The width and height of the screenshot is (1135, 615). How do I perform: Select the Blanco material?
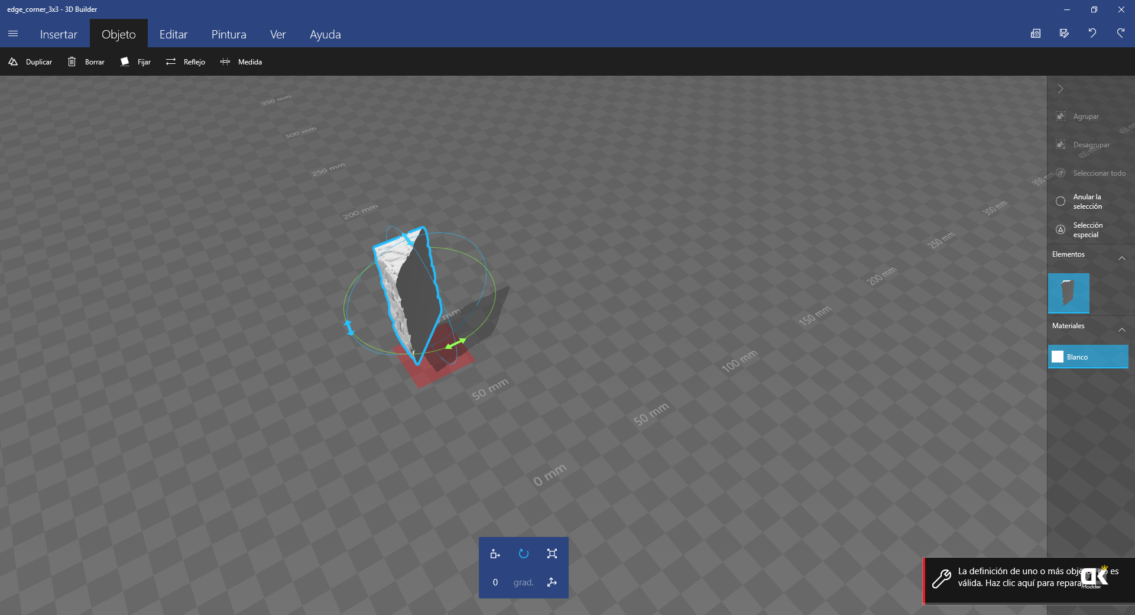[x=1088, y=357]
